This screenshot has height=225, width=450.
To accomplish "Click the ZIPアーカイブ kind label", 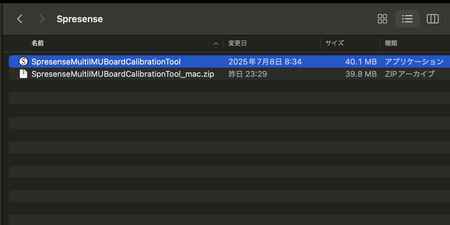I will click(x=410, y=74).
